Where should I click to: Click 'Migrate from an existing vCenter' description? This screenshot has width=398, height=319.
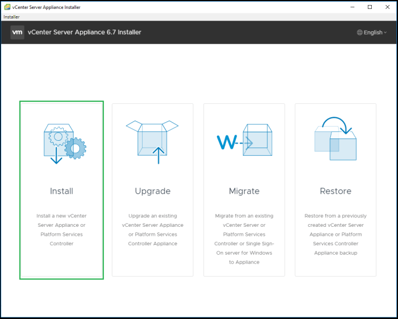[244, 239]
